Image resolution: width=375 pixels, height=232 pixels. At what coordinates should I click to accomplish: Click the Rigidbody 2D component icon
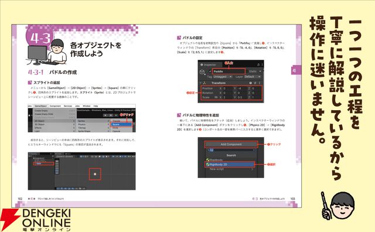click(207, 165)
